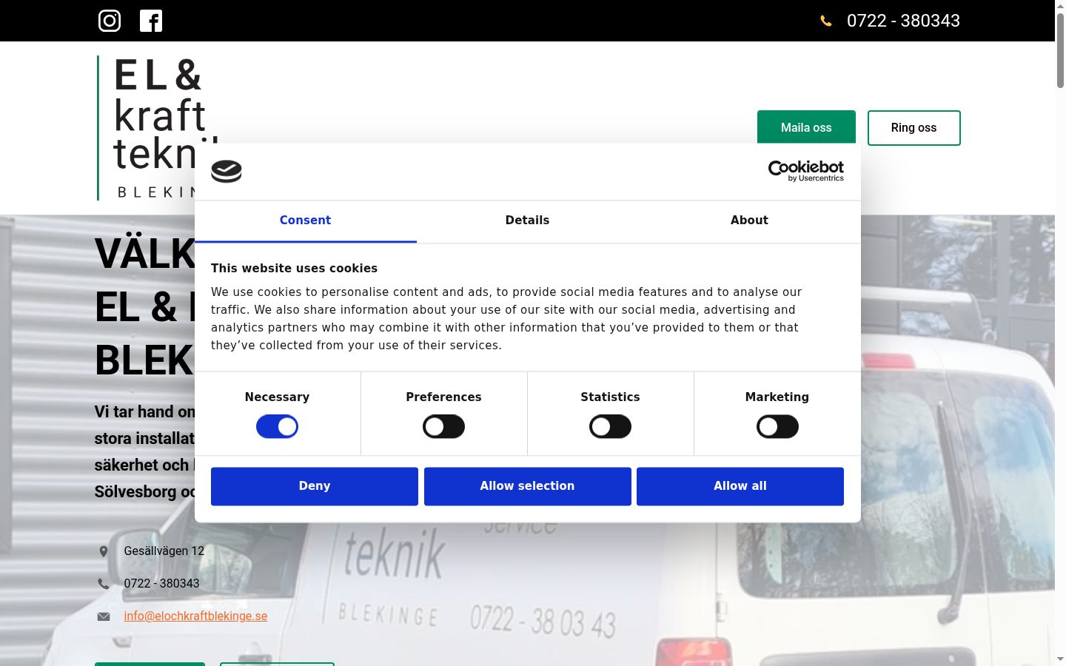Image resolution: width=1066 pixels, height=666 pixels.
Task: Click the Gesällvägen 12 address text
Action: tap(164, 551)
